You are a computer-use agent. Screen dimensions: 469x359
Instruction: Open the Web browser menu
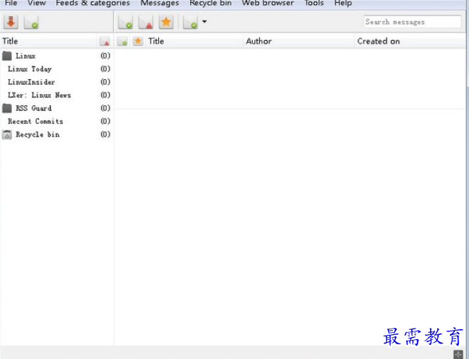268,3
